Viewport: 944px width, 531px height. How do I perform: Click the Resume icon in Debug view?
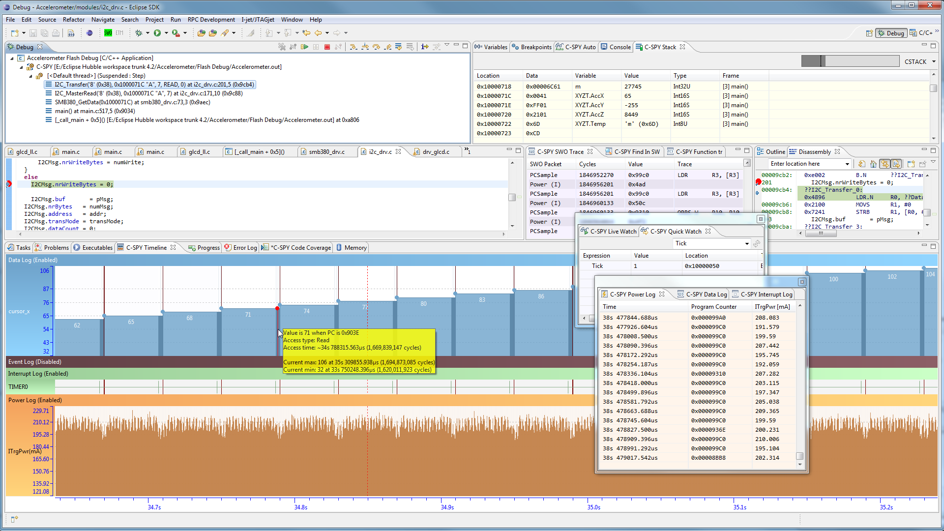304,47
